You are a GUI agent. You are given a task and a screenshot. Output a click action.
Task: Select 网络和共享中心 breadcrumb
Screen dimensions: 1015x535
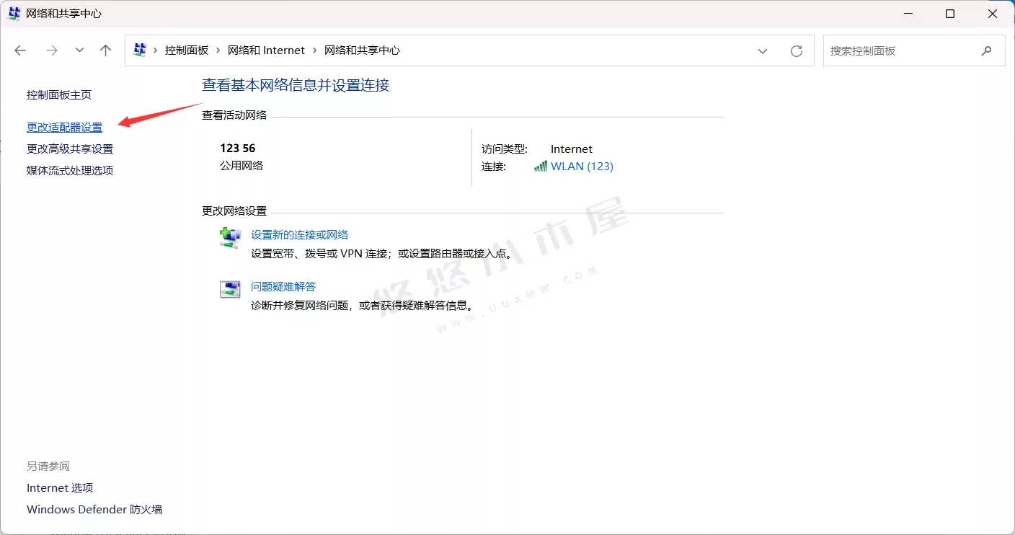click(362, 50)
